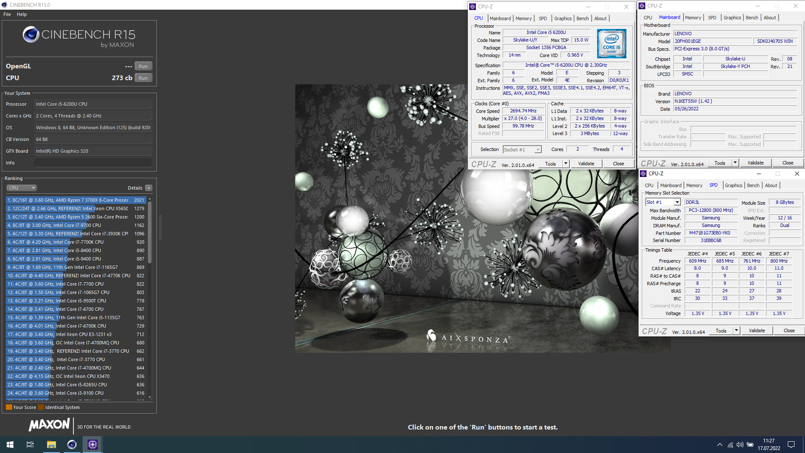The width and height of the screenshot is (805, 453).
Task: Click the clock showing 11:27
Action: click(769, 441)
